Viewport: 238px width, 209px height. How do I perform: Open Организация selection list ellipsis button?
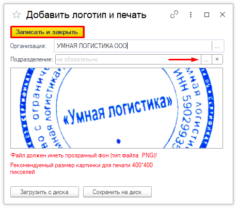[218, 46]
